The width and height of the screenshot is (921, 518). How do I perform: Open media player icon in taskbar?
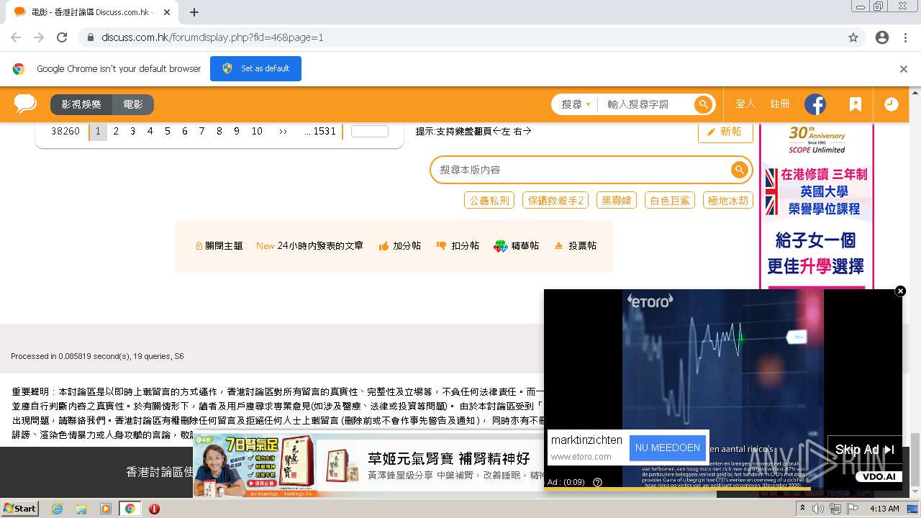click(106, 509)
